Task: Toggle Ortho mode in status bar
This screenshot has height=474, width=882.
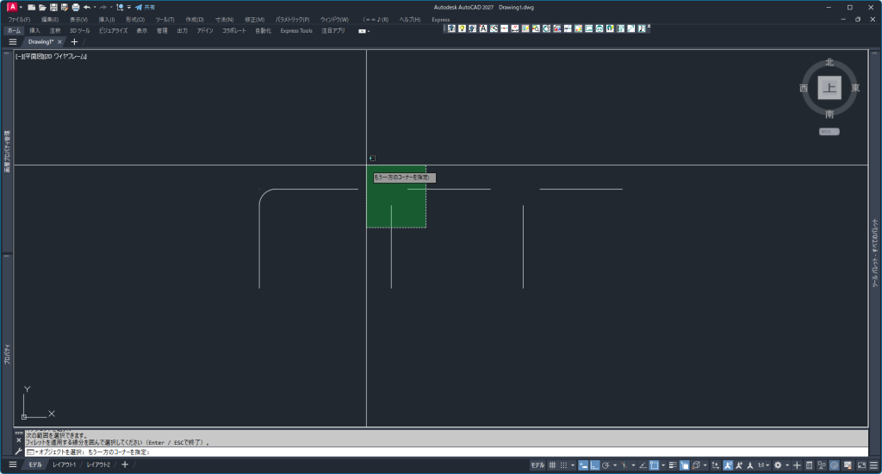Action: (x=595, y=465)
